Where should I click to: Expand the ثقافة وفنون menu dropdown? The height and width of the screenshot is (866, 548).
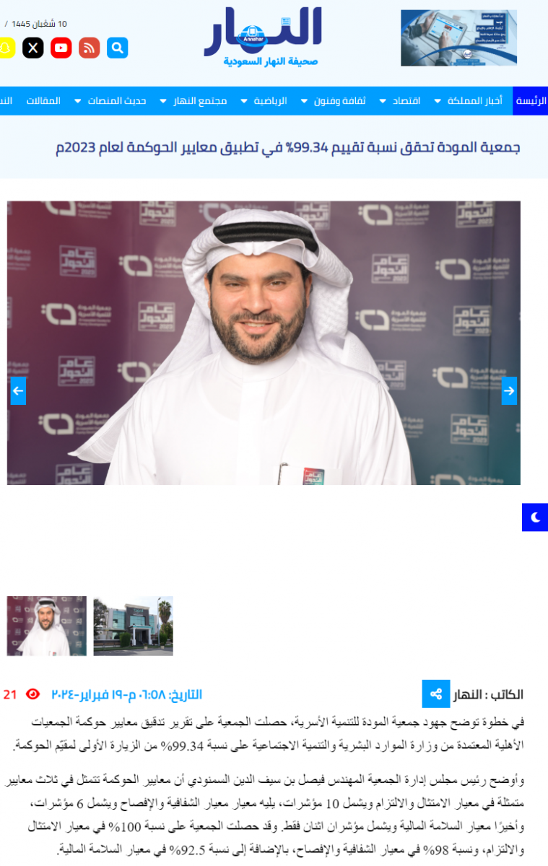click(304, 101)
